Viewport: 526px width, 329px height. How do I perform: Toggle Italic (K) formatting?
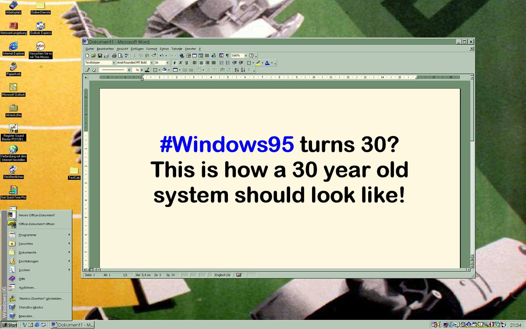click(x=181, y=63)
